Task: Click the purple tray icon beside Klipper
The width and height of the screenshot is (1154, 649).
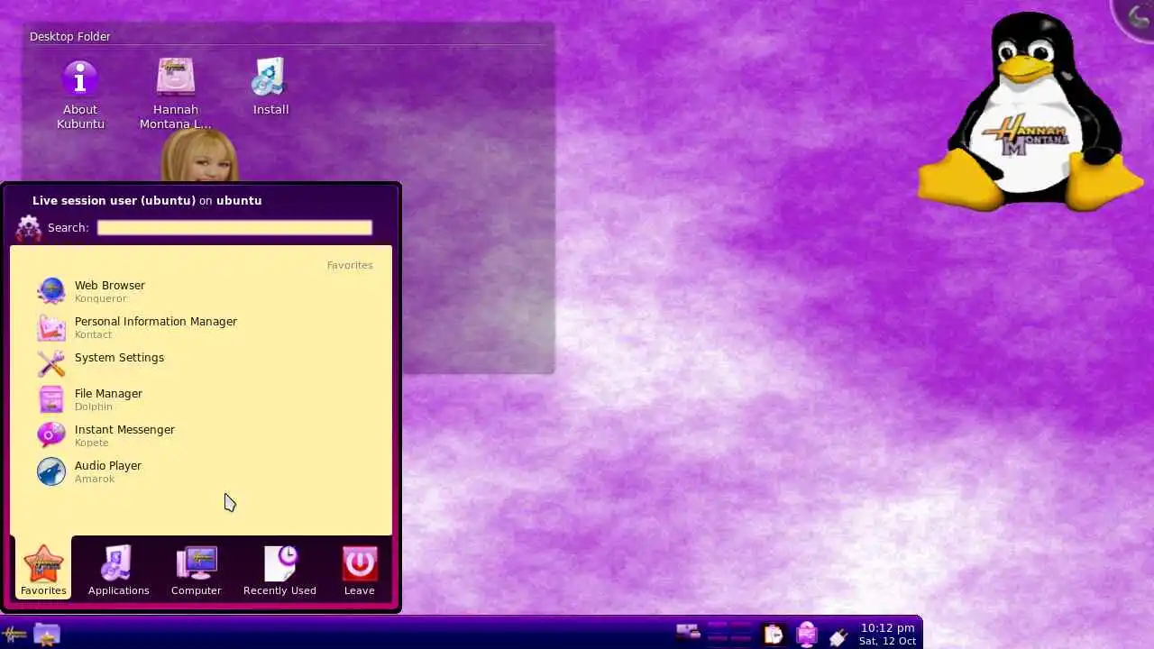Action: [x=806, y=635]
